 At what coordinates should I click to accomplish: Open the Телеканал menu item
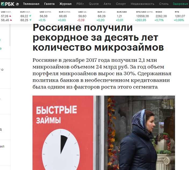(x=31, y=4)
